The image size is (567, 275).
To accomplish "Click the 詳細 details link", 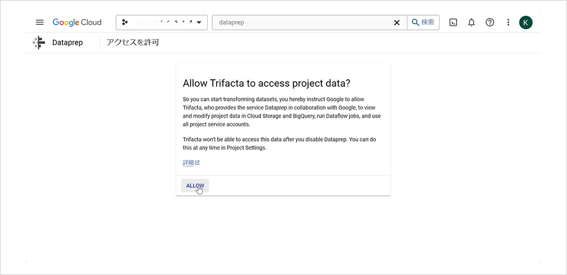I will coord(191,163).
